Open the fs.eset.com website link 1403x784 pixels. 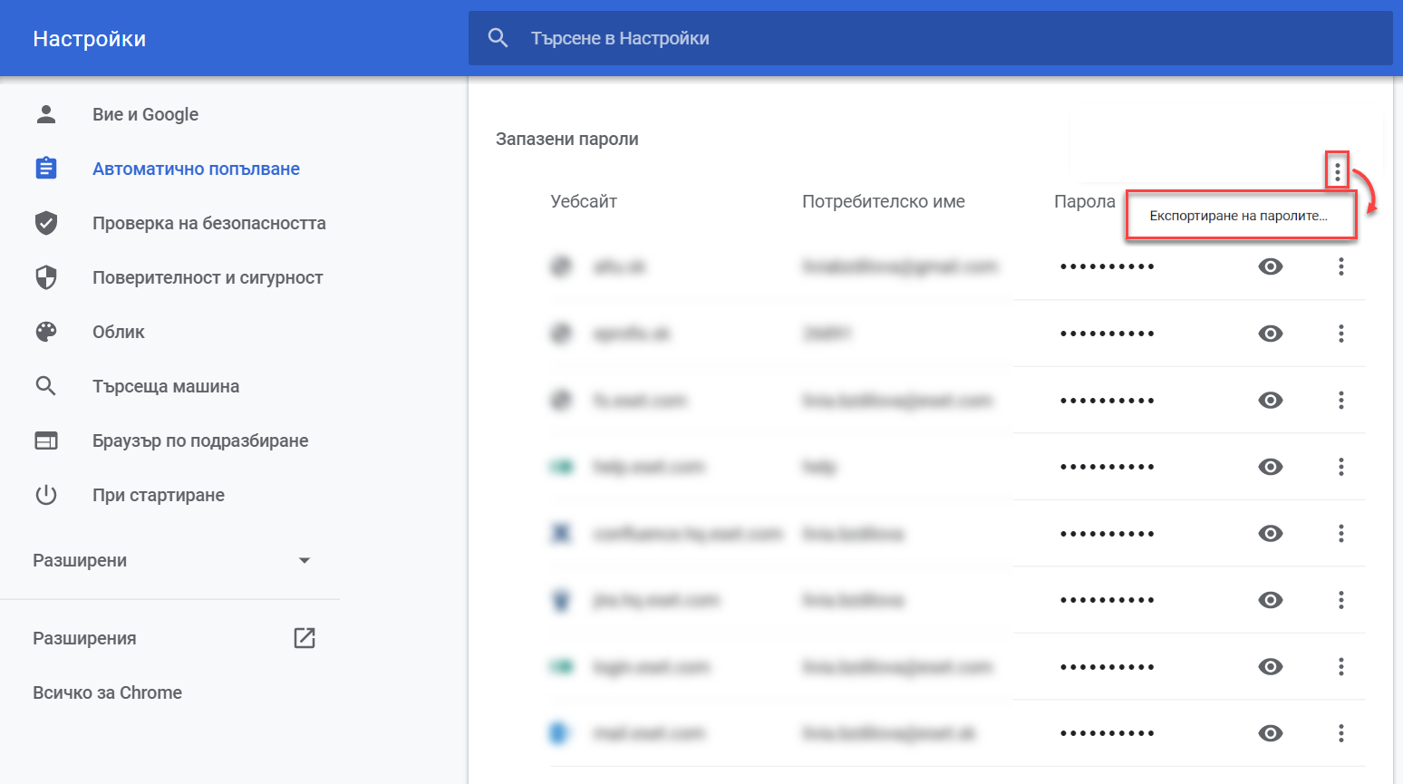click(x=640, y=400)
